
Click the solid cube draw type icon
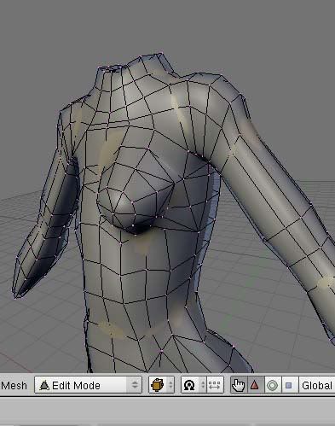coord(158,385)
